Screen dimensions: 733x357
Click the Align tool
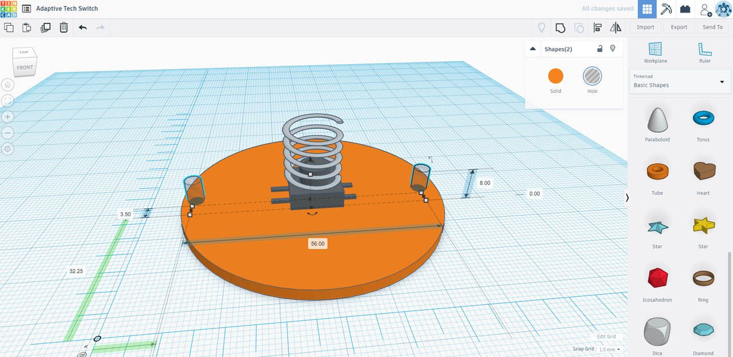[x=597, y=27]
